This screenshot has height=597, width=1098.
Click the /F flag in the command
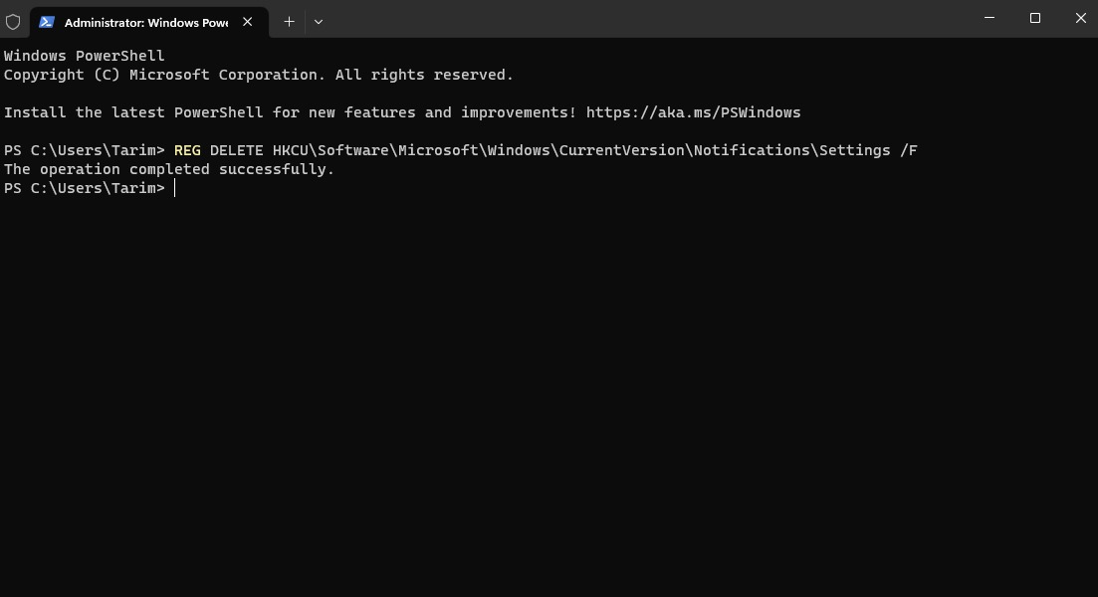[908, 150]
